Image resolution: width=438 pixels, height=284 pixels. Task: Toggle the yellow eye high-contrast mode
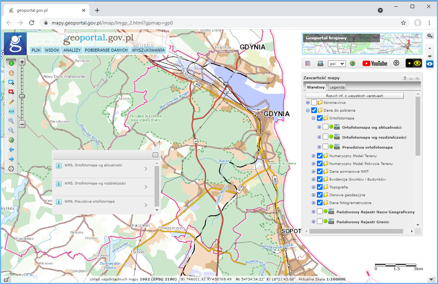pyautogui.click(x=414, y=63)
